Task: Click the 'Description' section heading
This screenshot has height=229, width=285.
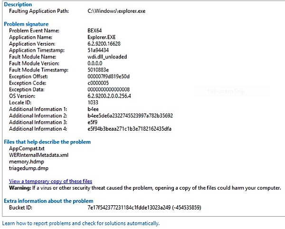Action: click(18, 4)
